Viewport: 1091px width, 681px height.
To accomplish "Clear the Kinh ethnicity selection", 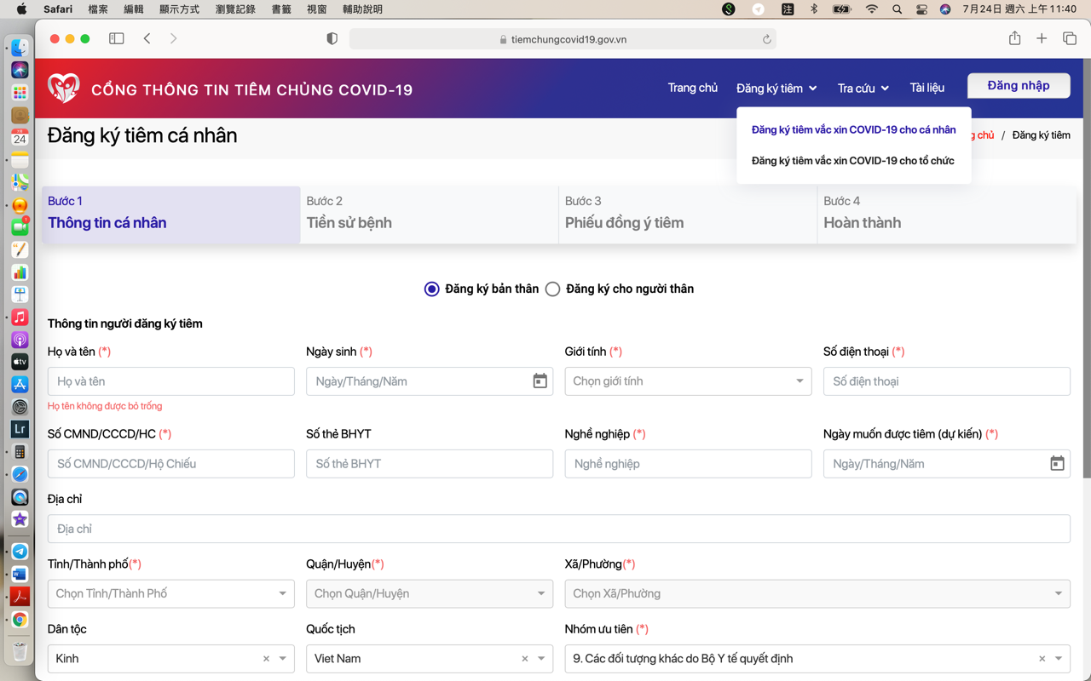I will [266, 659].
